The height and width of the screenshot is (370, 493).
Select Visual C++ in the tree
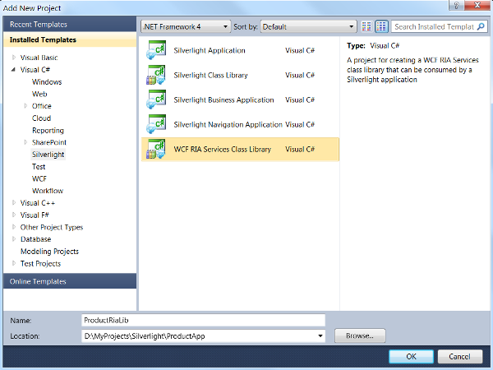click(38, 203)
